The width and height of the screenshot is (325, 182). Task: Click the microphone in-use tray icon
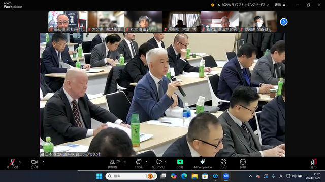click(x=273, y=176)
